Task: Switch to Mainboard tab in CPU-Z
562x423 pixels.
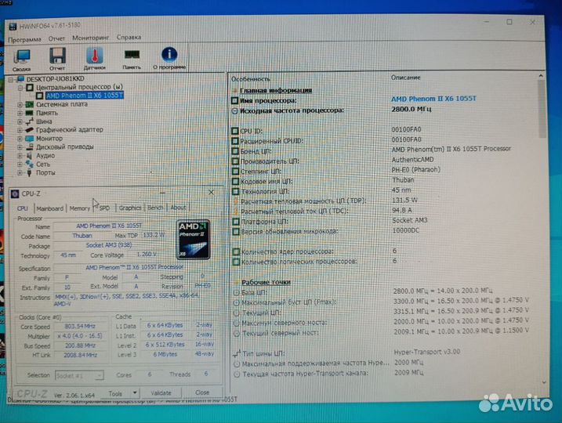Action: (x=50, y=208)
